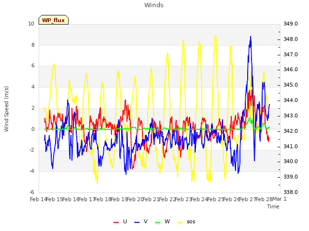This screenshot has height=231, width=309.
Task: Click the sos legend label text
Action: click(191, 222)
